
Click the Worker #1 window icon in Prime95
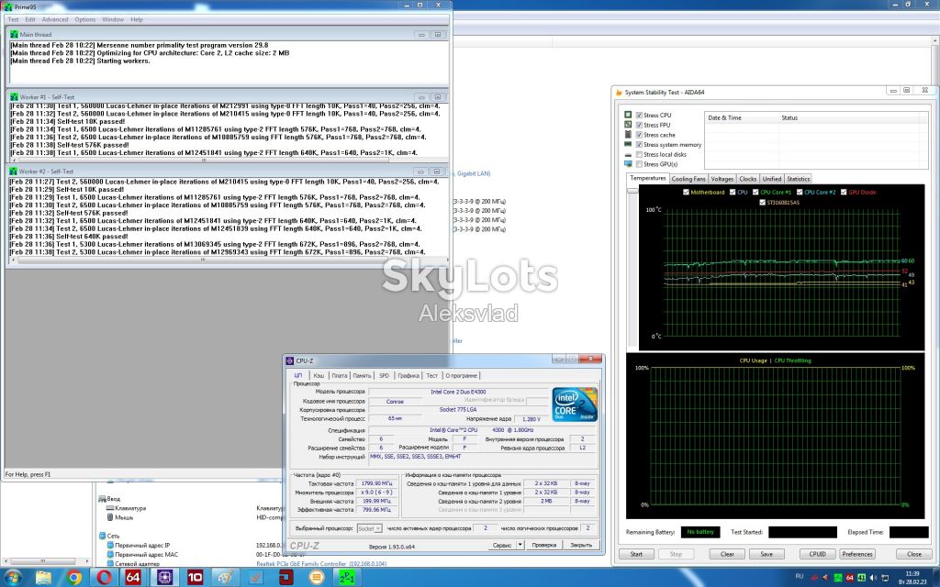click(x=15, y=96)
